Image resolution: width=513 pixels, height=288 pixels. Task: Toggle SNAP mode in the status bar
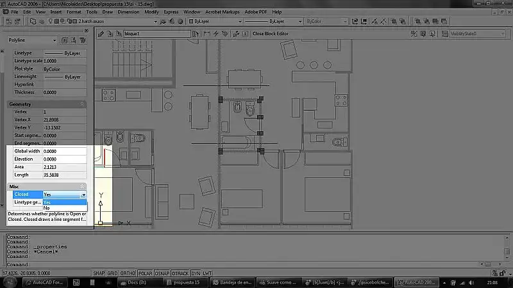[99, 273]
